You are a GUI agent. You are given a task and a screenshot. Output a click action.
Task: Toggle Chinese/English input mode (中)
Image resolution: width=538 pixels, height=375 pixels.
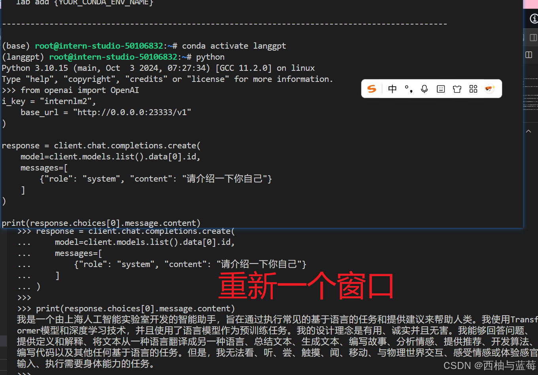coord(392,89)
